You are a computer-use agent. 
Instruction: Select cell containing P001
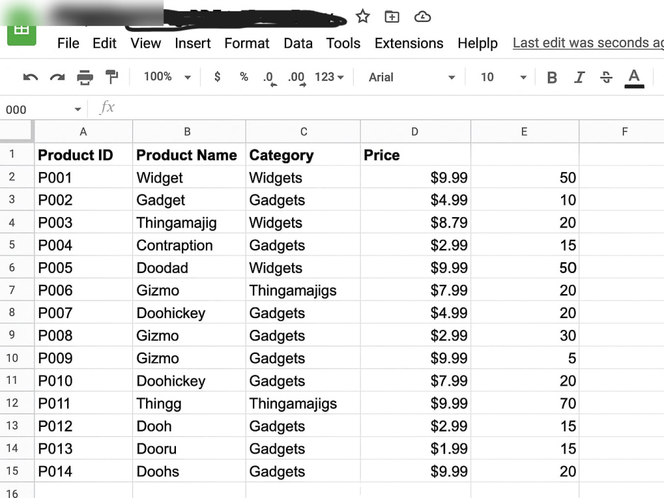click(84, 177)
